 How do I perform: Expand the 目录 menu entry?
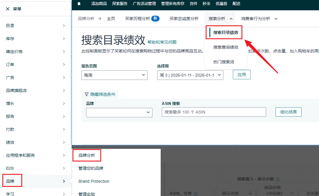[x=36, y=26]
